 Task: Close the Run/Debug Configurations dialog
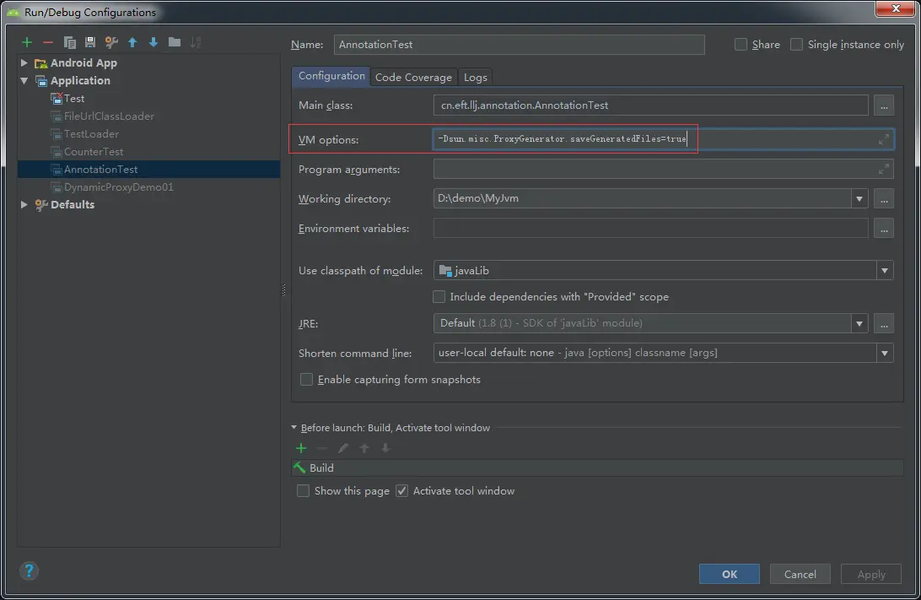pos(895,8)
